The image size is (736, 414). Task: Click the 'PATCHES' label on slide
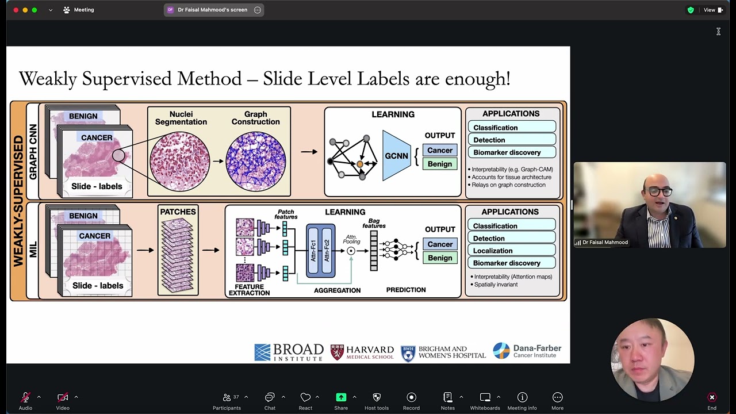pos(178,212)
